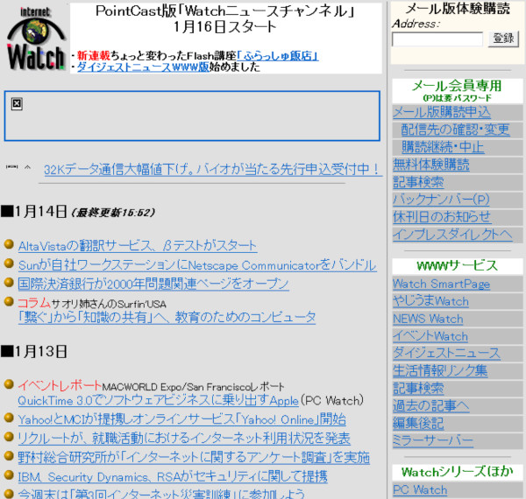Screen dimensions: 526x499
Task: Select メール版購読申込 in sidebar
Action: click(442, 112)
